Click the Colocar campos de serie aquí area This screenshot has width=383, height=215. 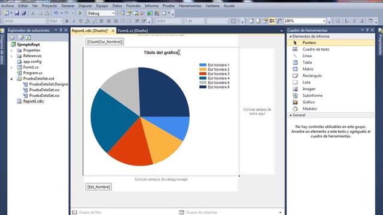click(x=257, y=112)
